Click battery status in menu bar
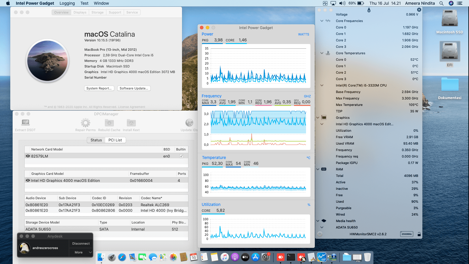Viewport: 469px width, 264px height. 356,3
